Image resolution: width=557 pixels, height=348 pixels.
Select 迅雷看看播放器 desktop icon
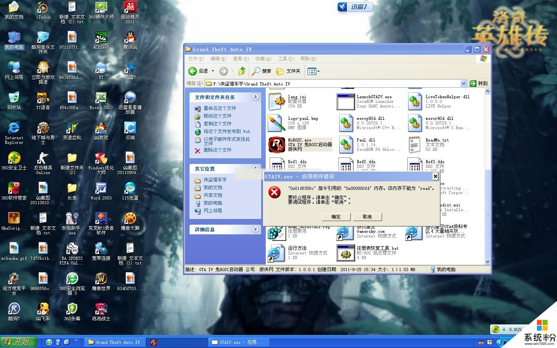click(130, 102)
